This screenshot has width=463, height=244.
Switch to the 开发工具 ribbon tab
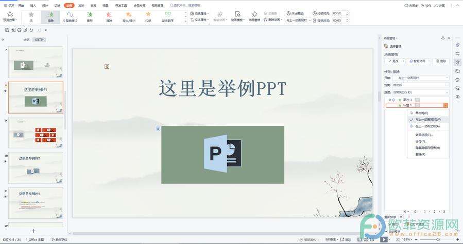121,6
